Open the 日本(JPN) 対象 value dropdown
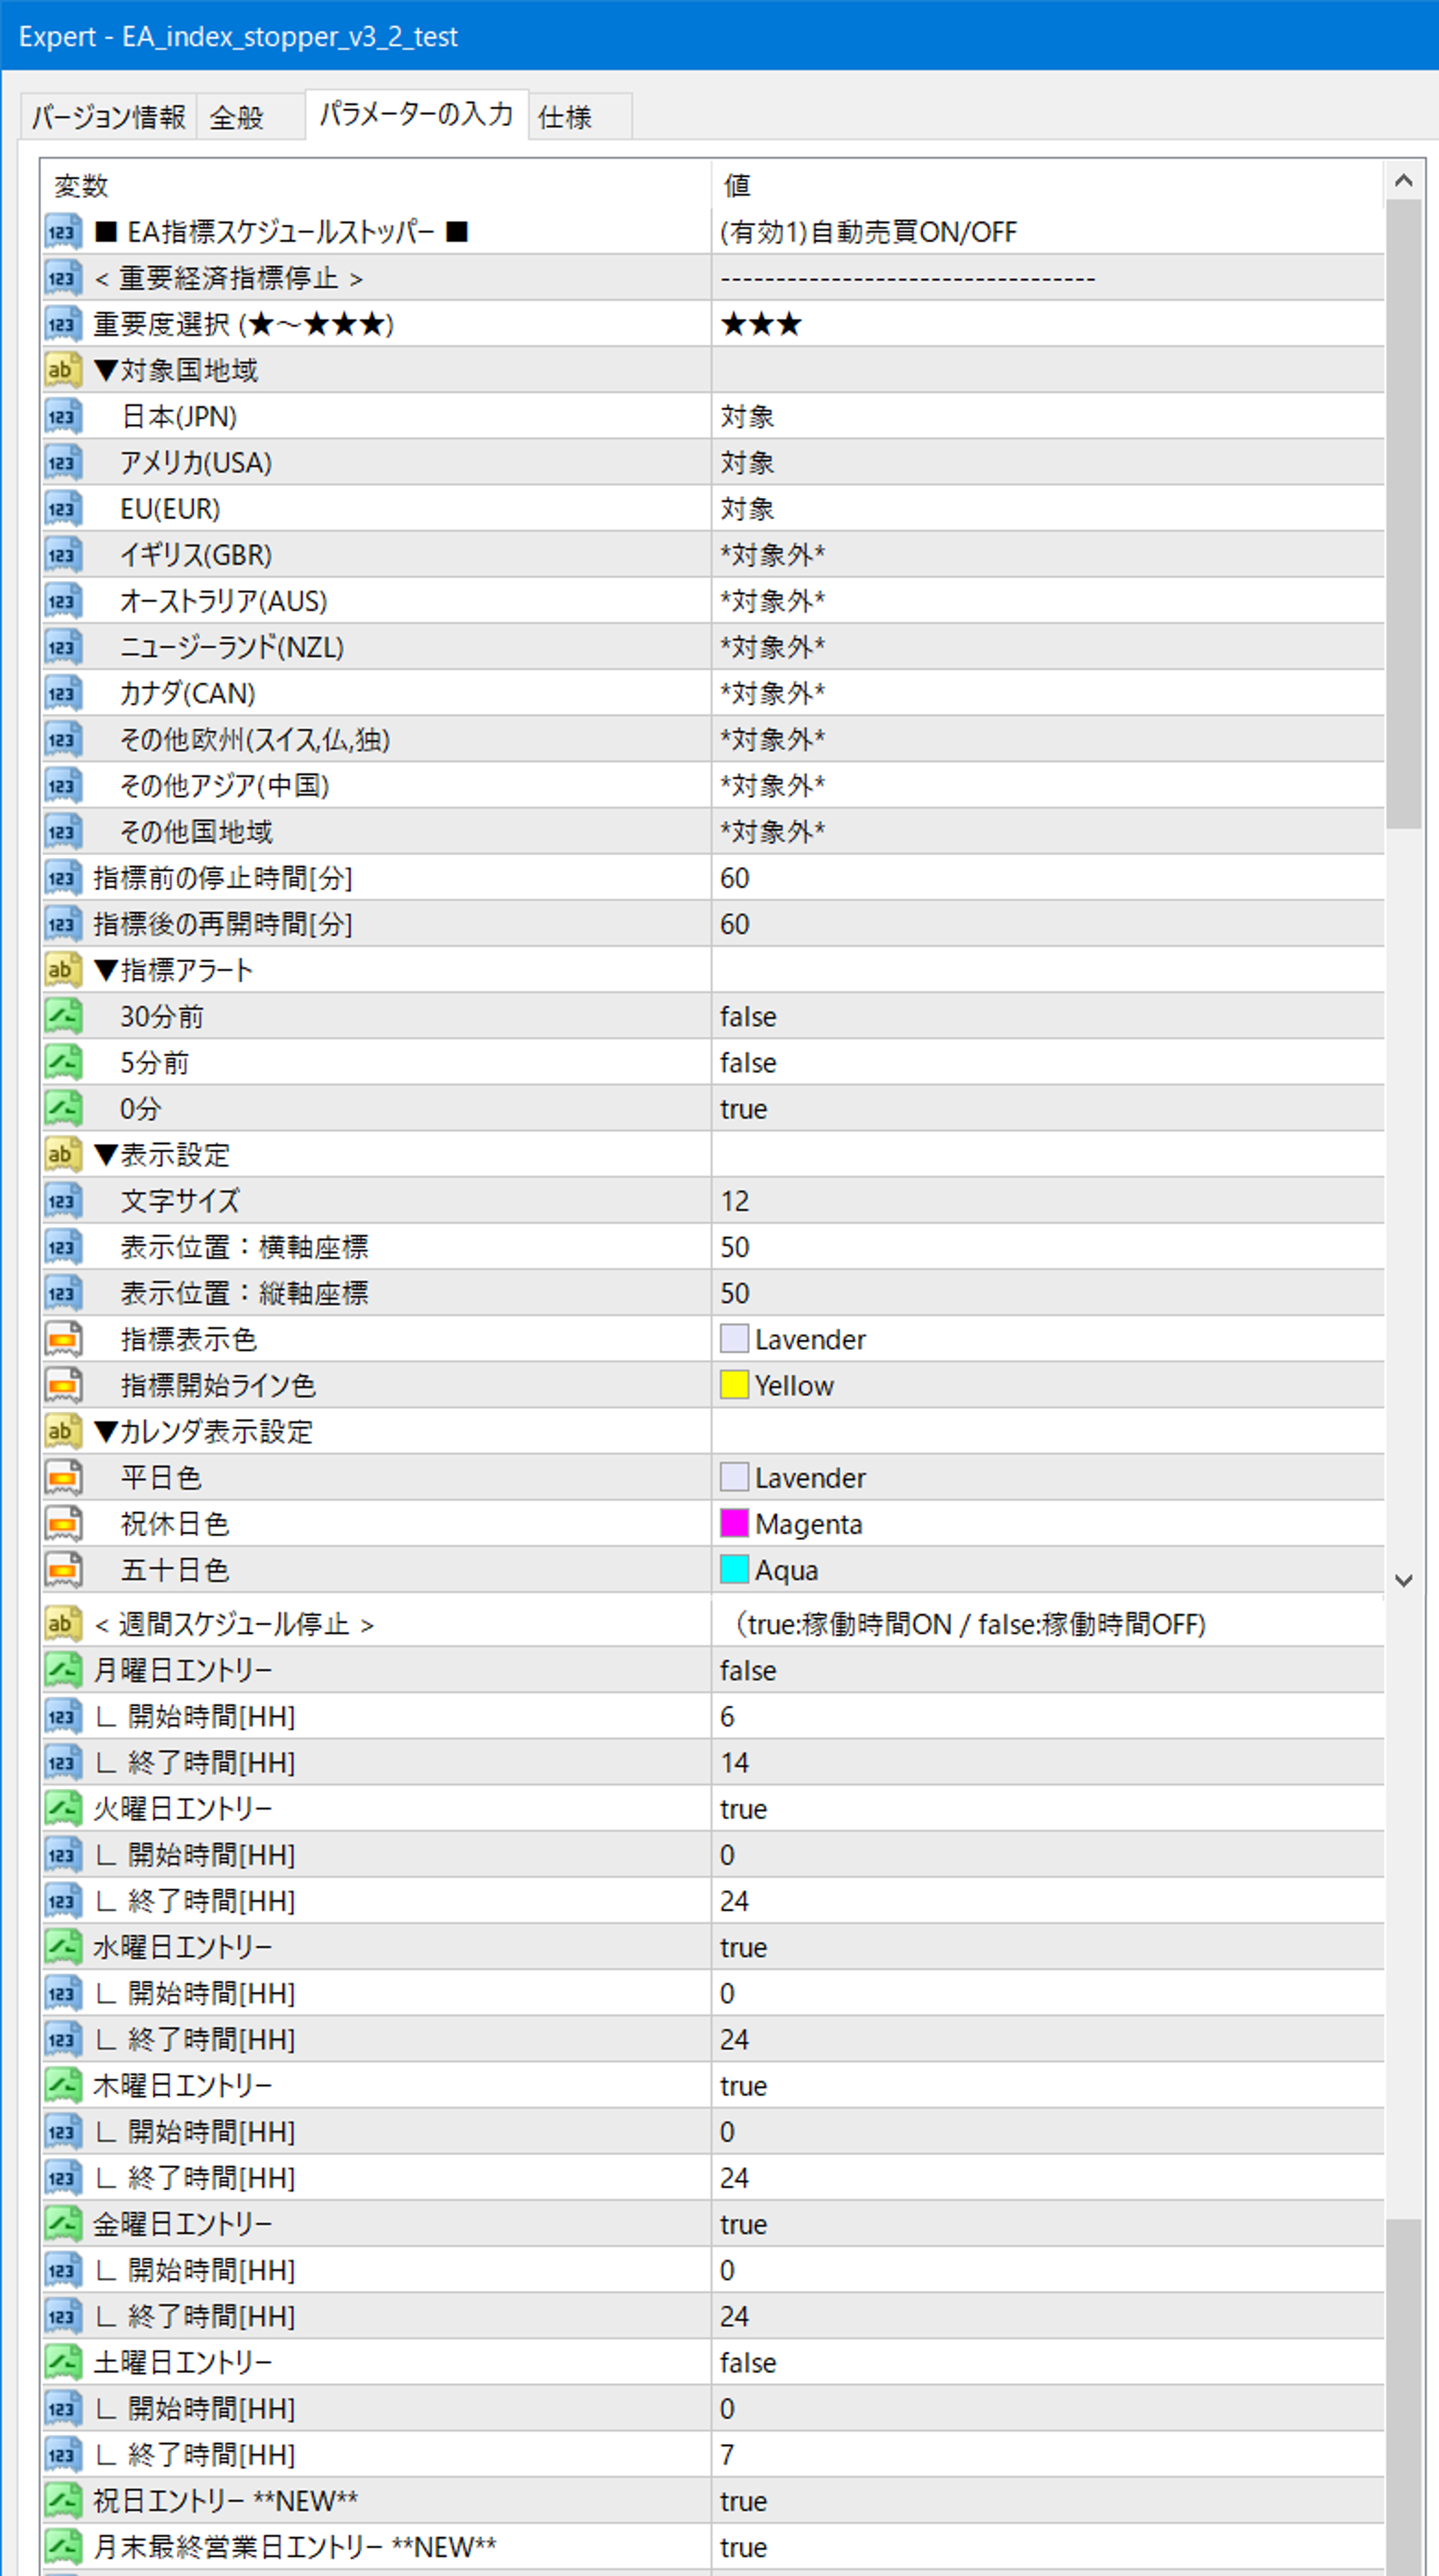Screen dimensions: 1439x2576 (x=747, y=417)
